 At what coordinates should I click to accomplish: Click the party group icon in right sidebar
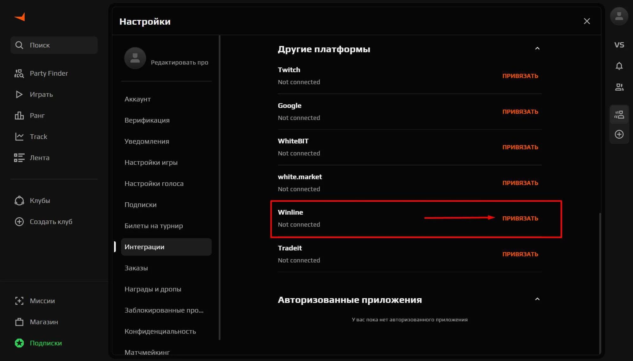click(619, 114)
